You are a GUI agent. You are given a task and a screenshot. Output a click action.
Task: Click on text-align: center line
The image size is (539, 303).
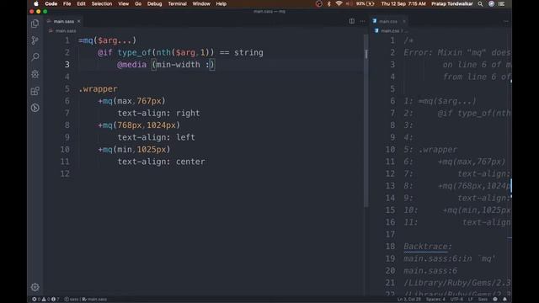[161, 162]
